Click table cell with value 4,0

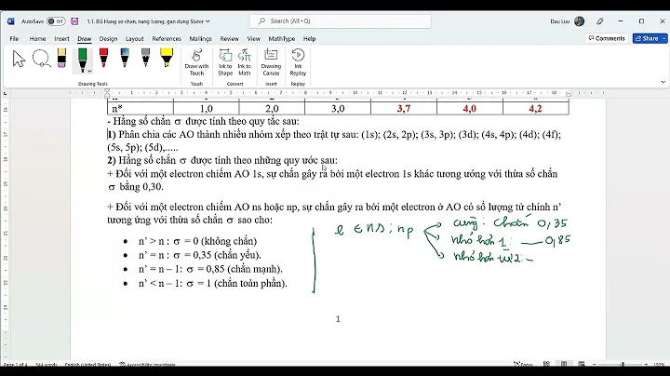[470, 109]
